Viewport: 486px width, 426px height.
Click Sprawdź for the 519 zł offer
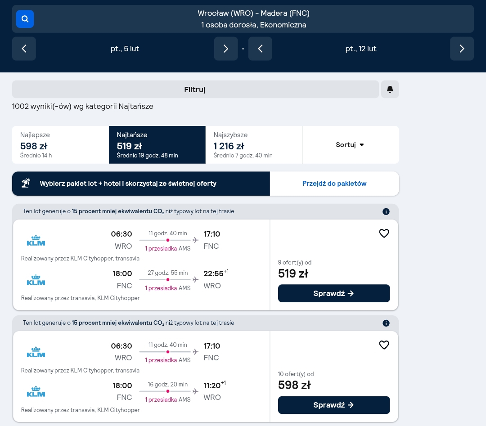click(x=334, y=293)
